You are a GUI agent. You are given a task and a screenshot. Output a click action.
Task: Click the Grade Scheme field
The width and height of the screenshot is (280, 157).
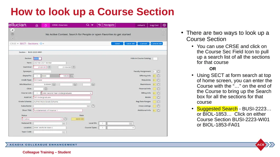pos(62,102)
